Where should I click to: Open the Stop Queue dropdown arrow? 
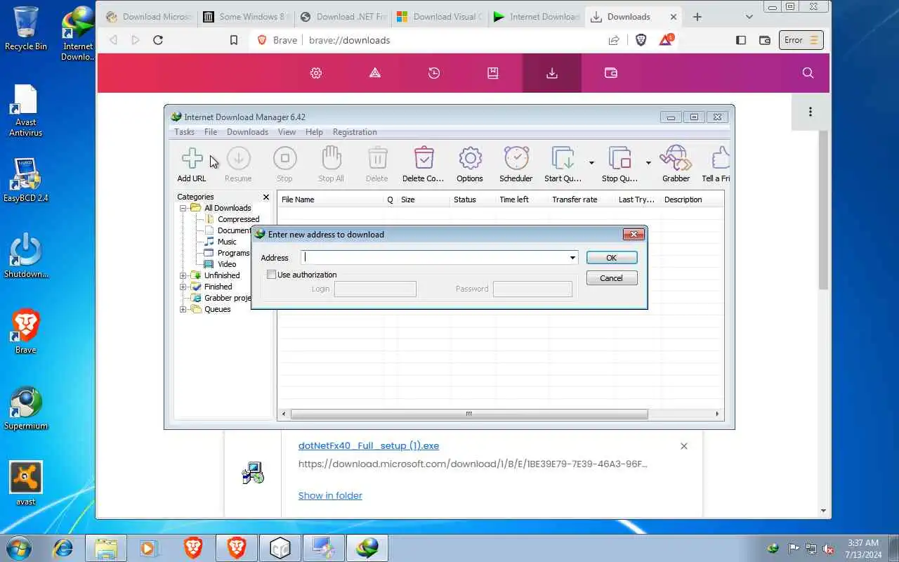648,163
